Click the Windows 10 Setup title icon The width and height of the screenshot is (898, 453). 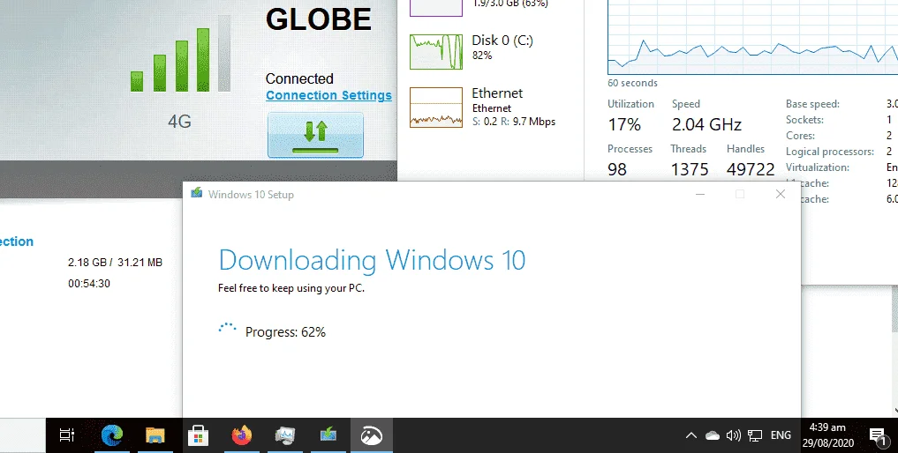pyautogui.click(x=196, y=193)
